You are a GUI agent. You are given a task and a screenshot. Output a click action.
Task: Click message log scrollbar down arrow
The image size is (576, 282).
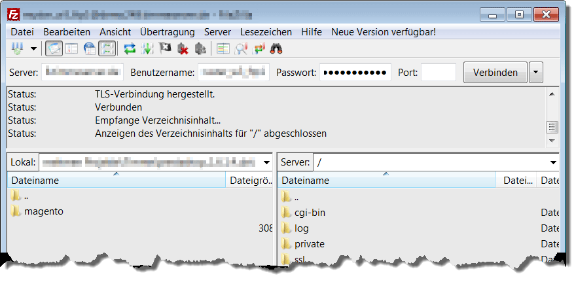[552, 141]
